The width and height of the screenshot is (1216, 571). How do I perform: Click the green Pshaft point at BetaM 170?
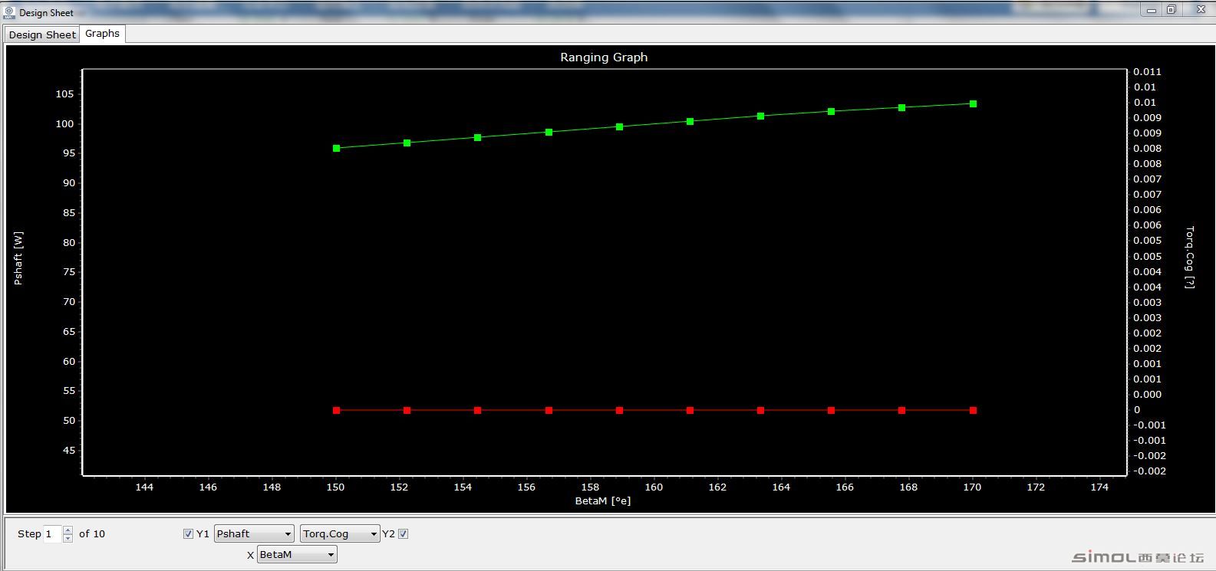(973, 103)
